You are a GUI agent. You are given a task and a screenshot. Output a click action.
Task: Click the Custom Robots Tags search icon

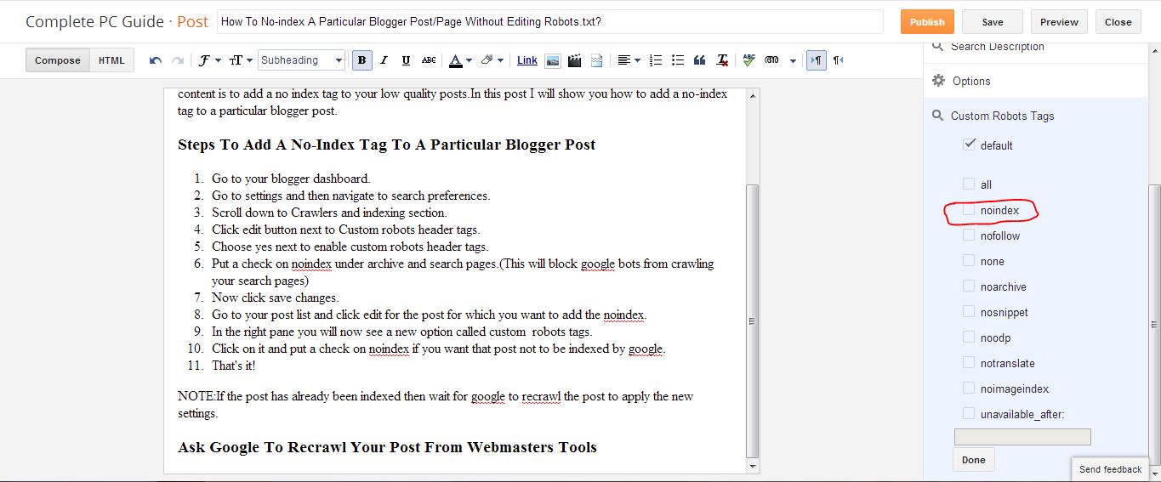pyautogui.click(x=938, y=116)
